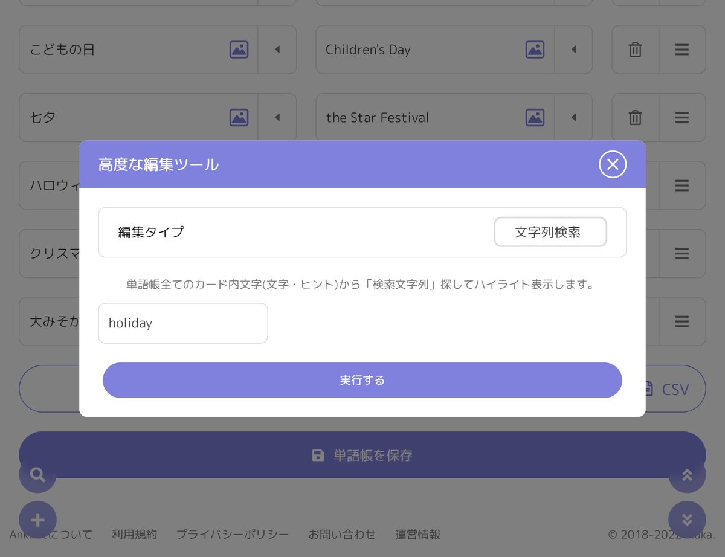
Task: Run the search with the 実行する button
Action: click(x=362, y=380)
